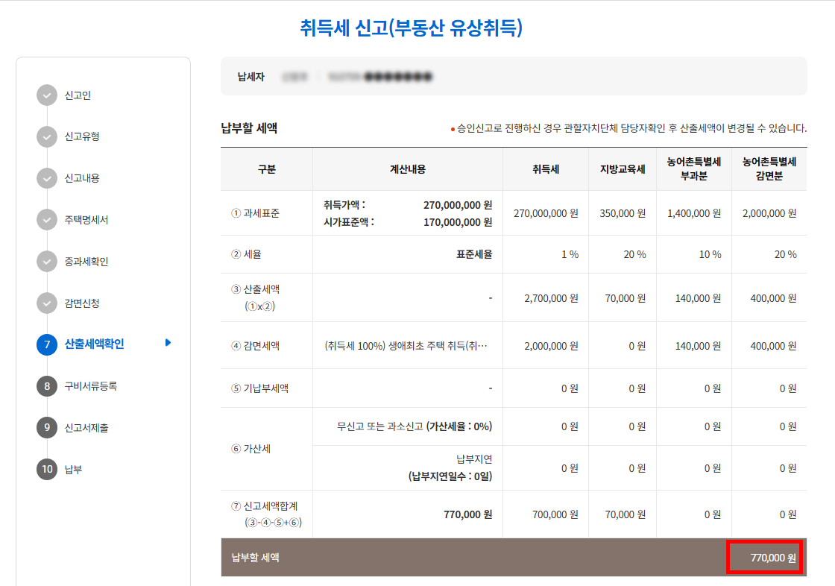The width and height of the screenshot is (835, 586).
Task: Click the checkmark icon beside 주택명세서
Action: [x=46, y=220]
